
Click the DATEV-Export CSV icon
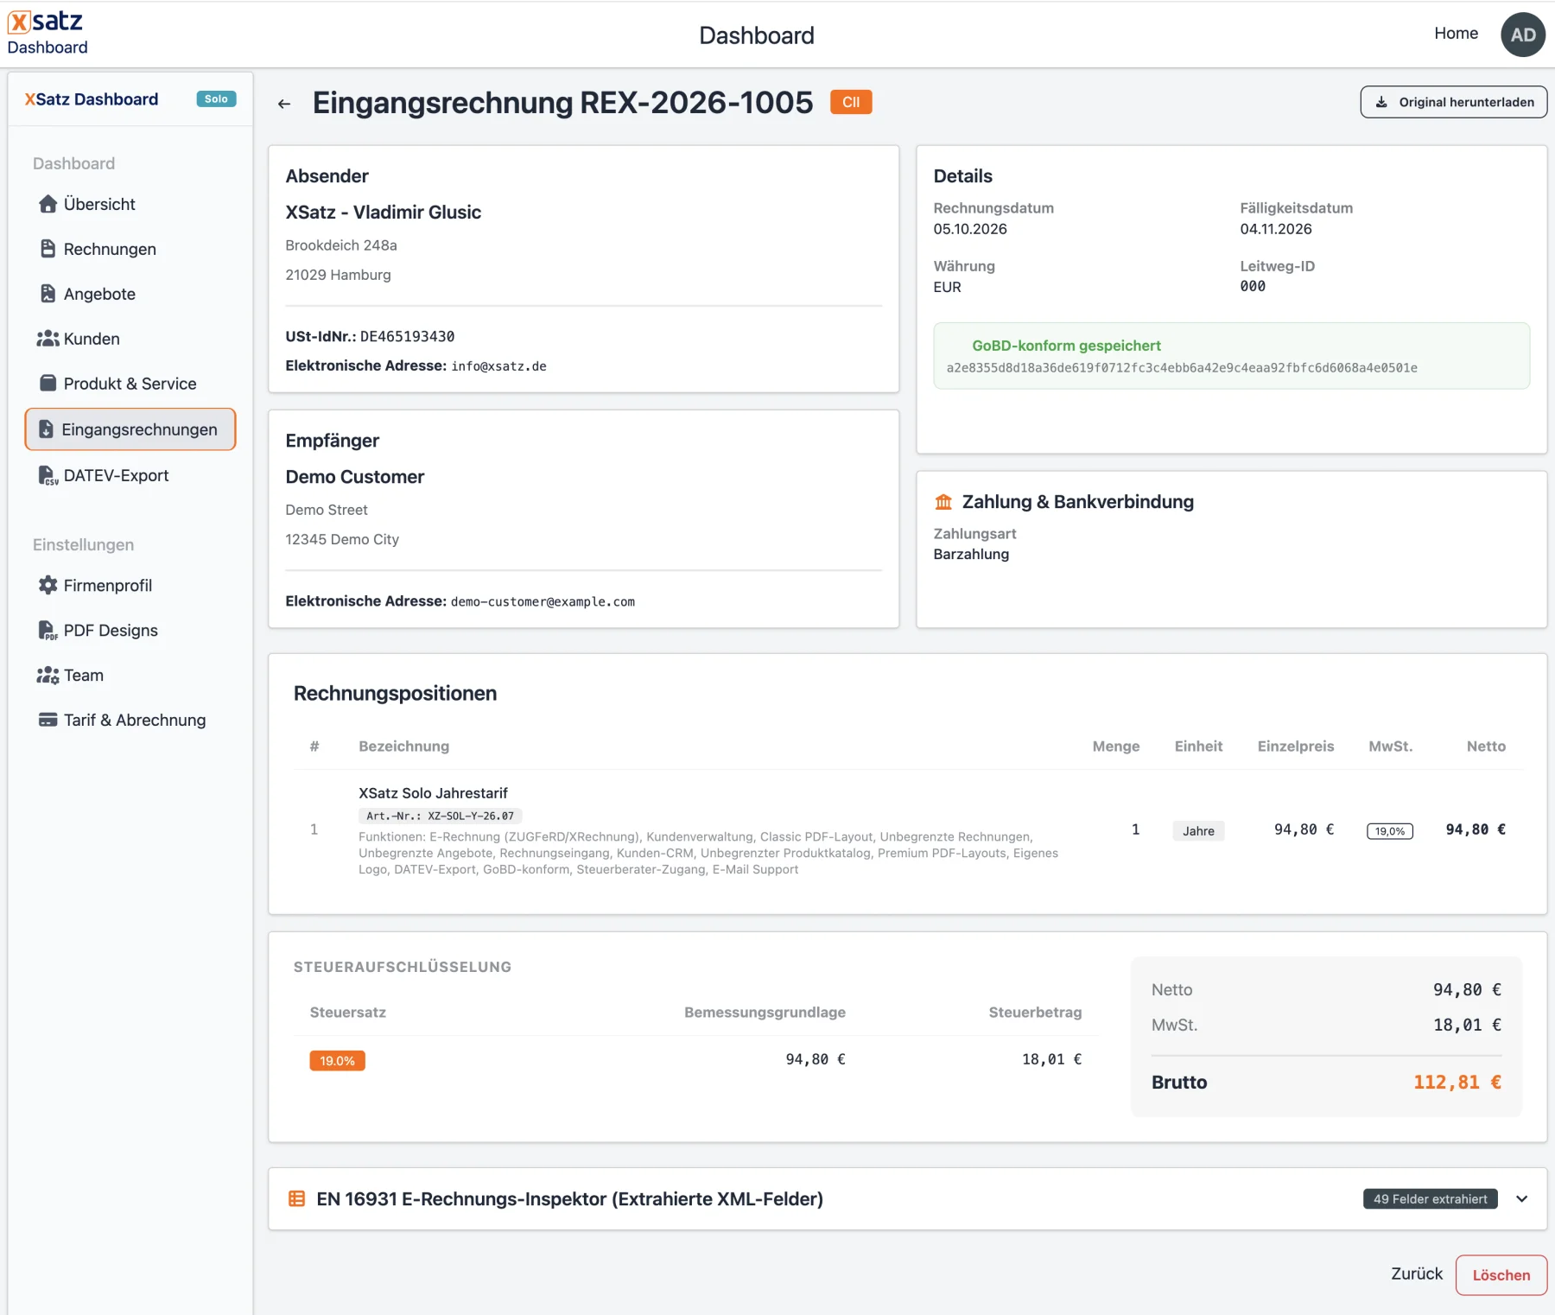[48, 475]
